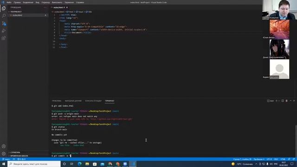Click the head breadcrumb element
Image resolution: width=297 pixels, height=167 pixels.
pyautogui.click(x=79, y=12)
